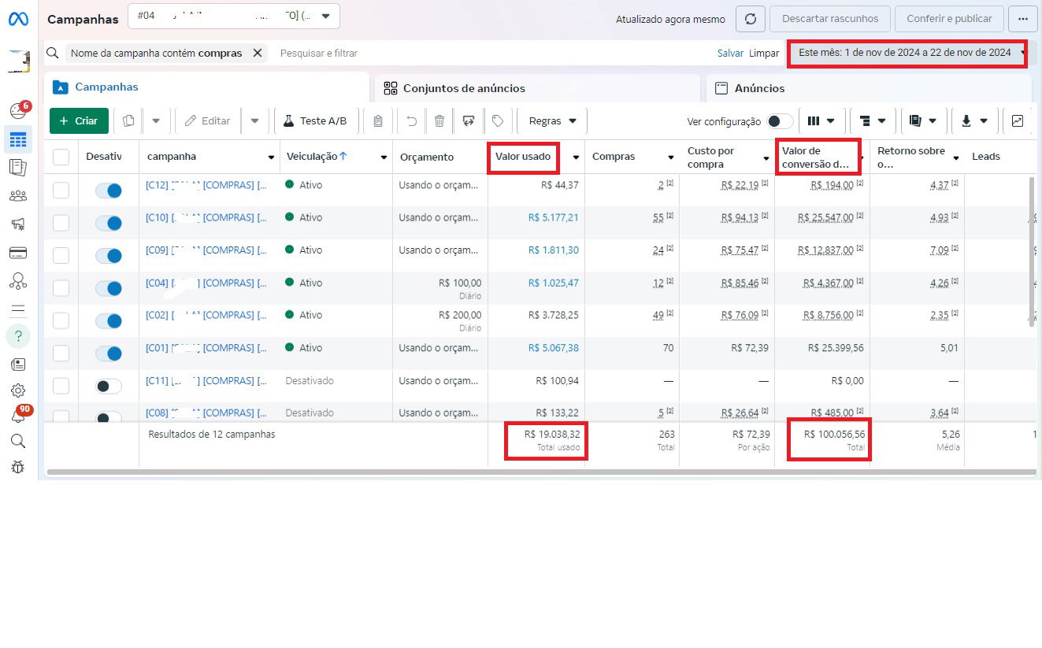Image resolution: width=1042 pixels, height=648 pixels.
Task: Open the columns layout dropdown
Action: tap(821, 120)
